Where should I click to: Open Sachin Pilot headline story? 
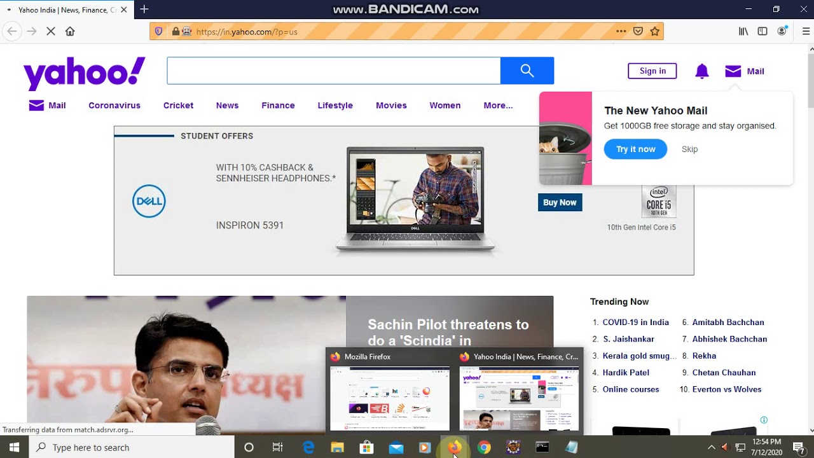tap(448, 333)
